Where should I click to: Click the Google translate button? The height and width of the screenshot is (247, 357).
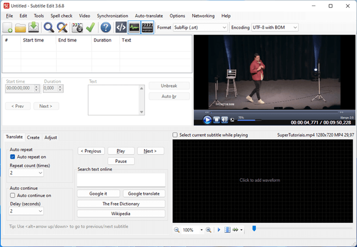coord(144,193)
